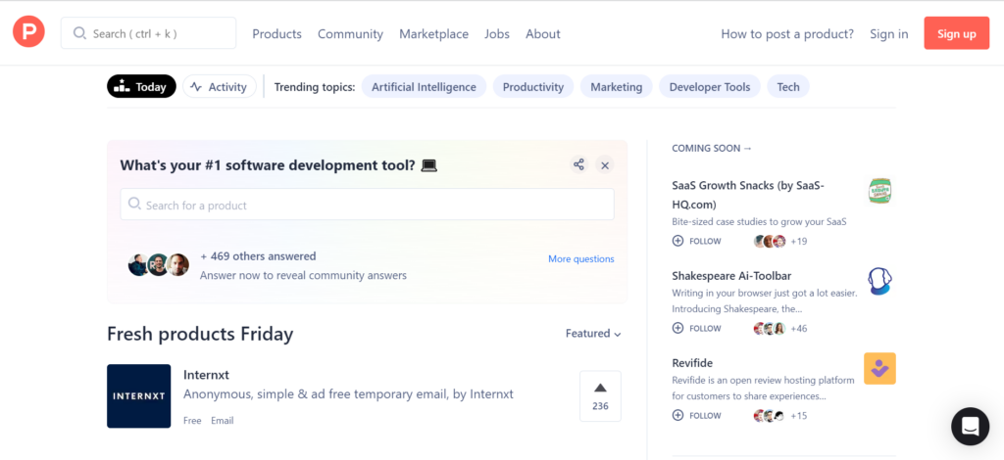This screenshot has height=460, width=1004.
Task: Click the magnifier icon in header search
Action: point(80,33)
